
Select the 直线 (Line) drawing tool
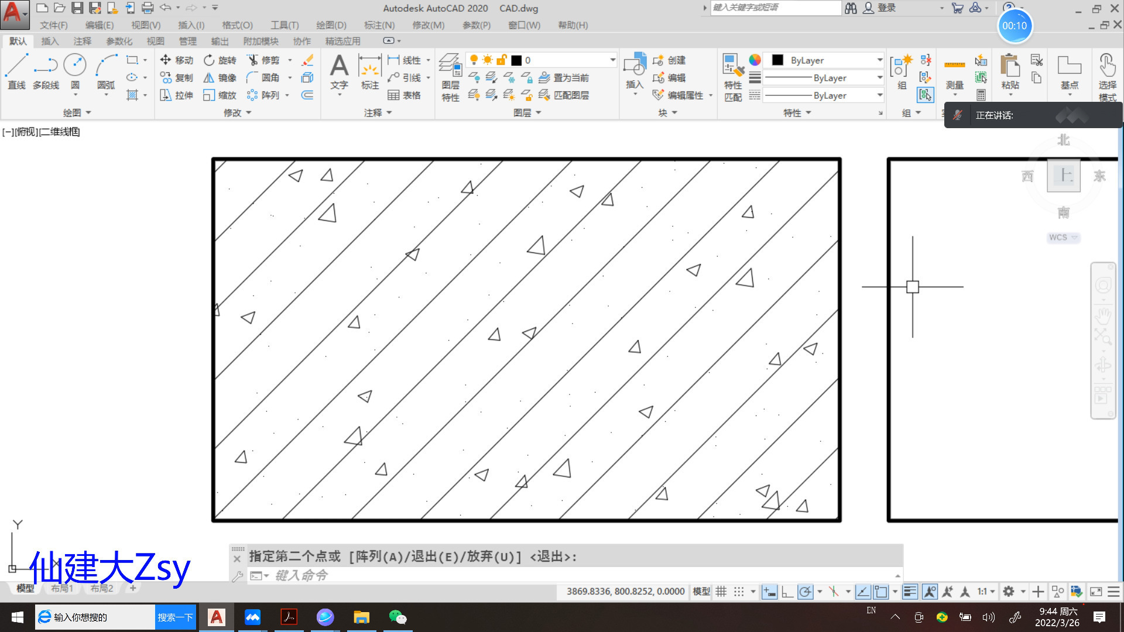pos(17,71)
